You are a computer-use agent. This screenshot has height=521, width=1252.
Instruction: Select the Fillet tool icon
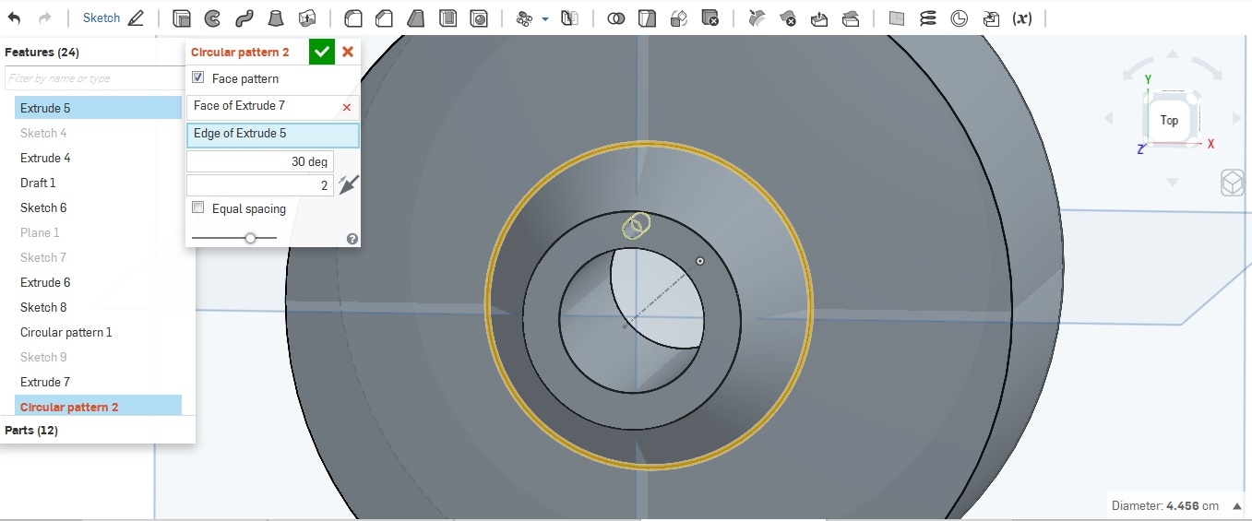(352, 18)
